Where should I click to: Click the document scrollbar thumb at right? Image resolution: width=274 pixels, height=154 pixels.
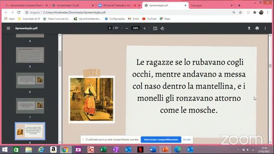(270, 65)
